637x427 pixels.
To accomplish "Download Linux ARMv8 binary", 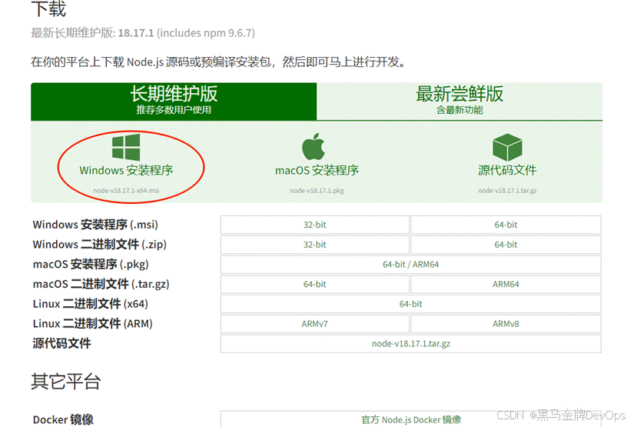I will click(x=506, y=324).
